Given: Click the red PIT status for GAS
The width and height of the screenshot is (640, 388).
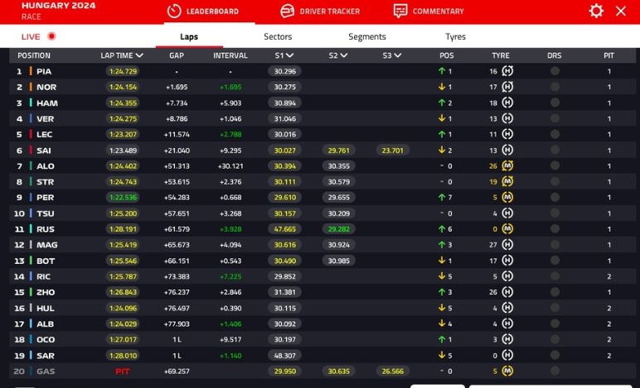Looking at the screenshot, I should (x=122, y=371).
